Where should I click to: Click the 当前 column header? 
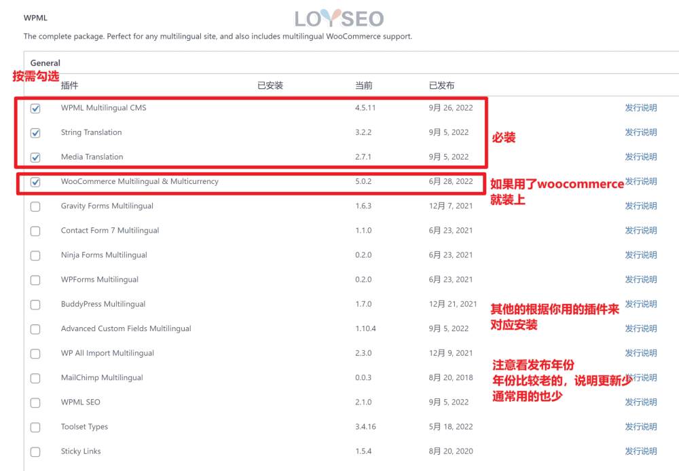coord(364,86)
